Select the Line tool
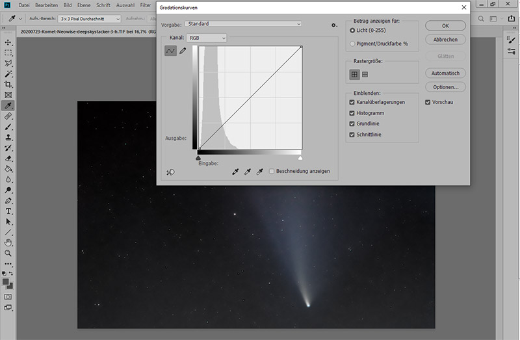Image resolution: width=520 pixels, height=340 pixels. [8, 232]
